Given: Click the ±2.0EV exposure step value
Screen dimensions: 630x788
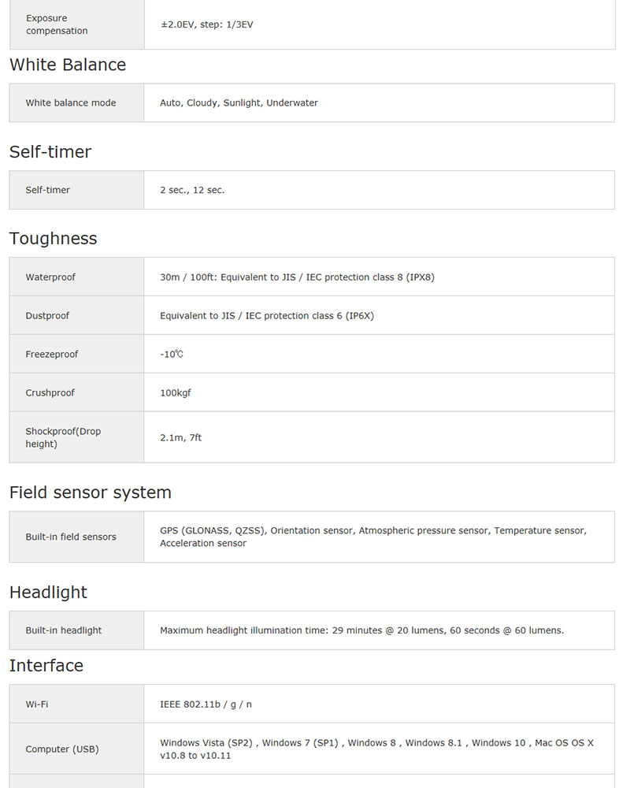Looking at the screenshot, I should (207, 24).
